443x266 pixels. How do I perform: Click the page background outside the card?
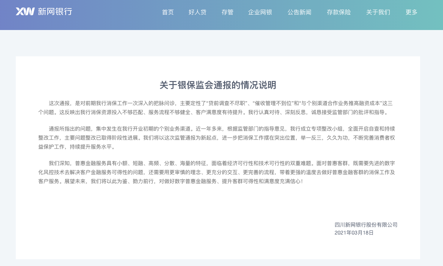(7, 150)
